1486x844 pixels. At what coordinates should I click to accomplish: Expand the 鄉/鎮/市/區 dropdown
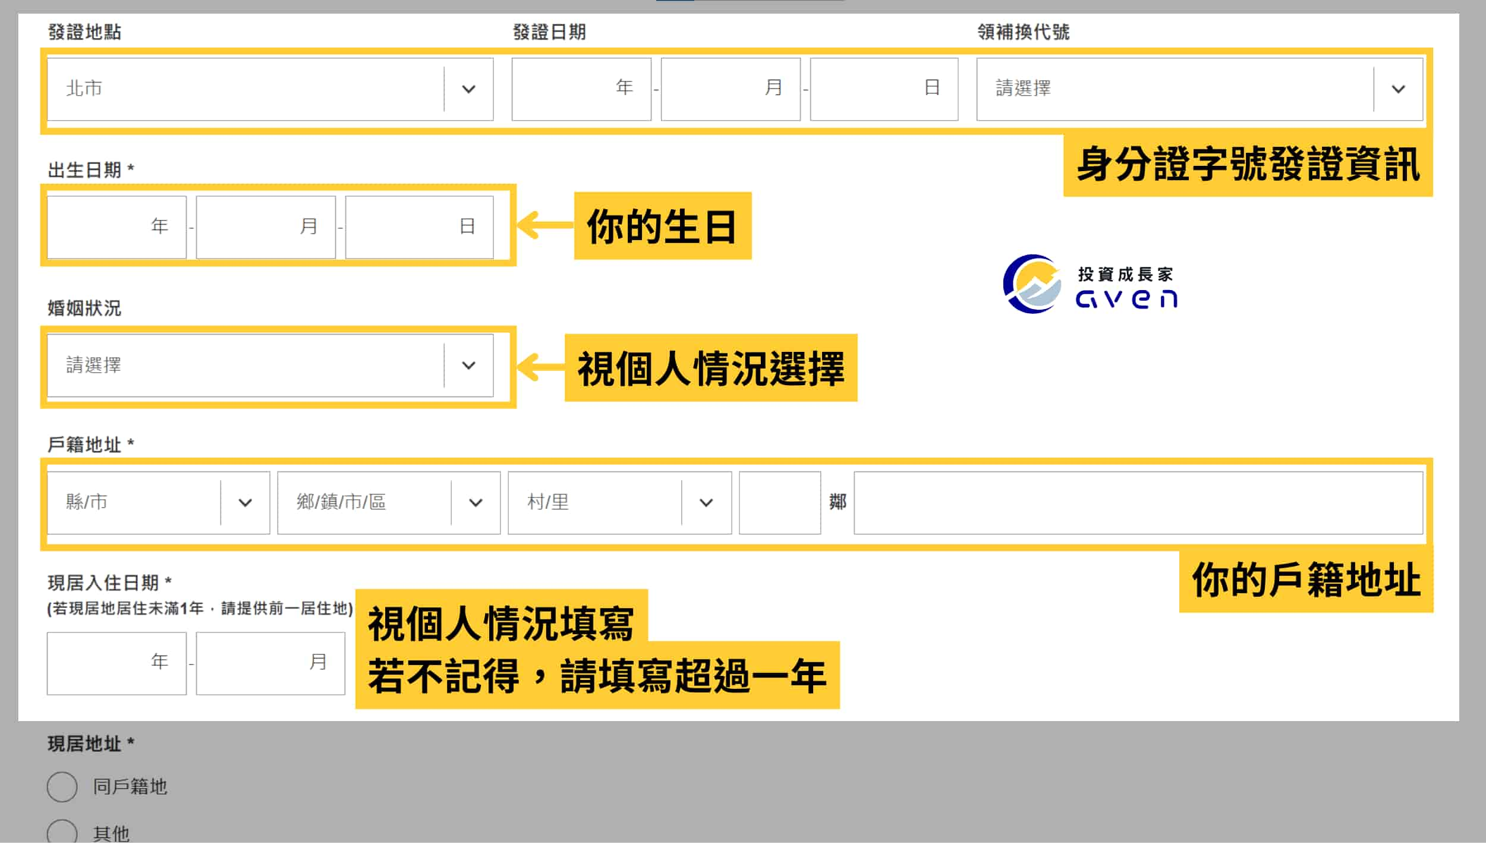(x=389, y=503)
